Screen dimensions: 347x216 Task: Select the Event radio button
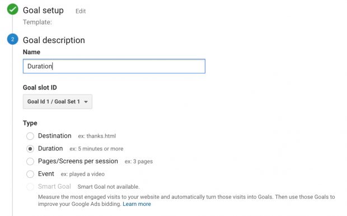coord(30,174)
